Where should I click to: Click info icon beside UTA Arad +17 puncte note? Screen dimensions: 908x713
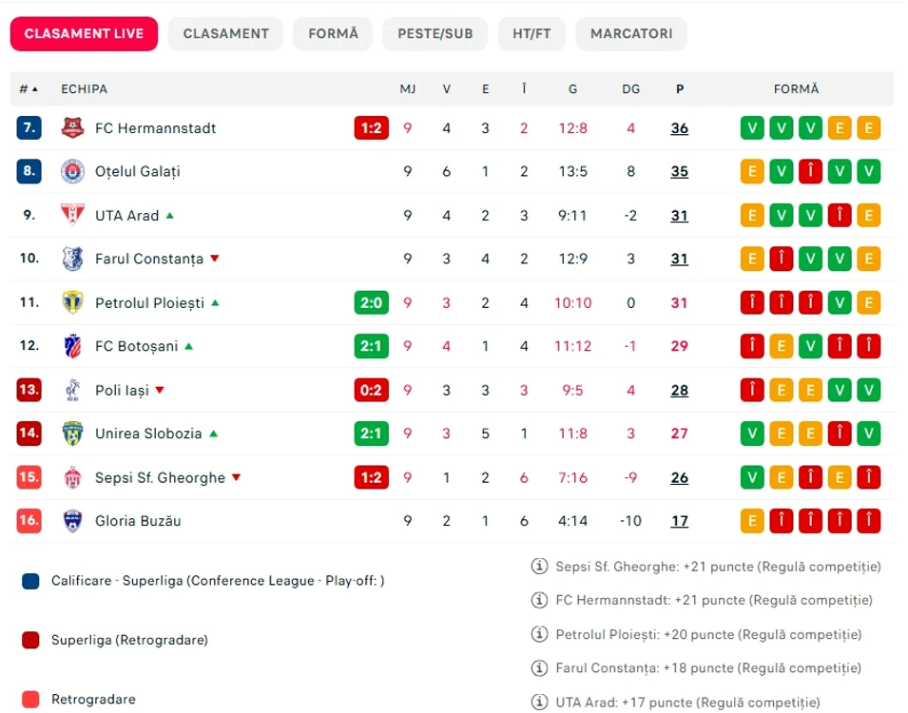click(539, 702)
